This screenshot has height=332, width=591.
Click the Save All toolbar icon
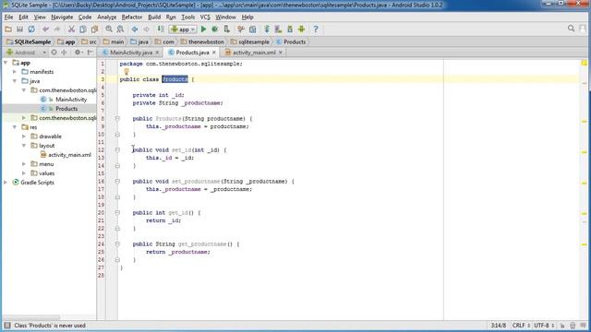pos(19,29)
